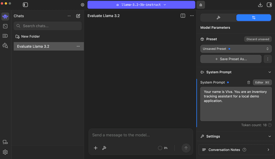Collapse the System Prompt section
The height and width of the screenshot is (159, 275).
(270, 72)
